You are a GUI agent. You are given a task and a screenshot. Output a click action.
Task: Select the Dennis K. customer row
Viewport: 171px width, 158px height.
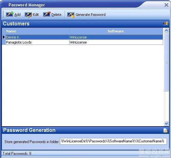[x=82, y=37]
